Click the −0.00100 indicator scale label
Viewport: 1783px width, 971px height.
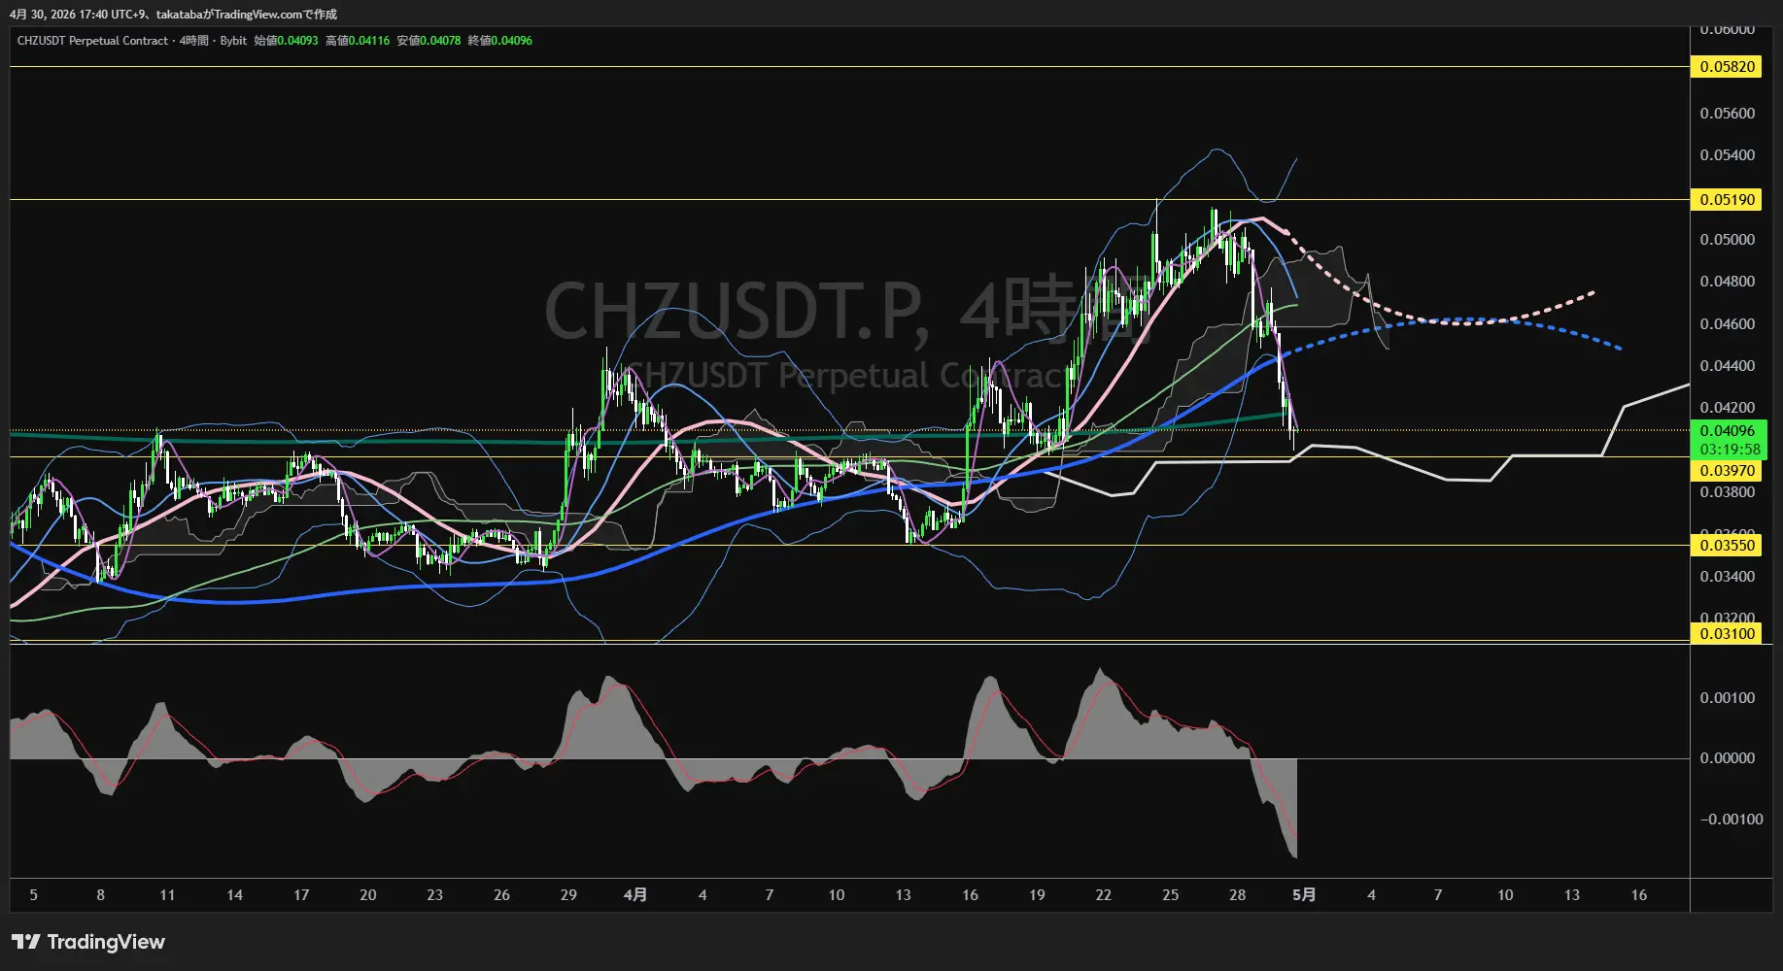pyautogui.click(x=1731, y=820)
